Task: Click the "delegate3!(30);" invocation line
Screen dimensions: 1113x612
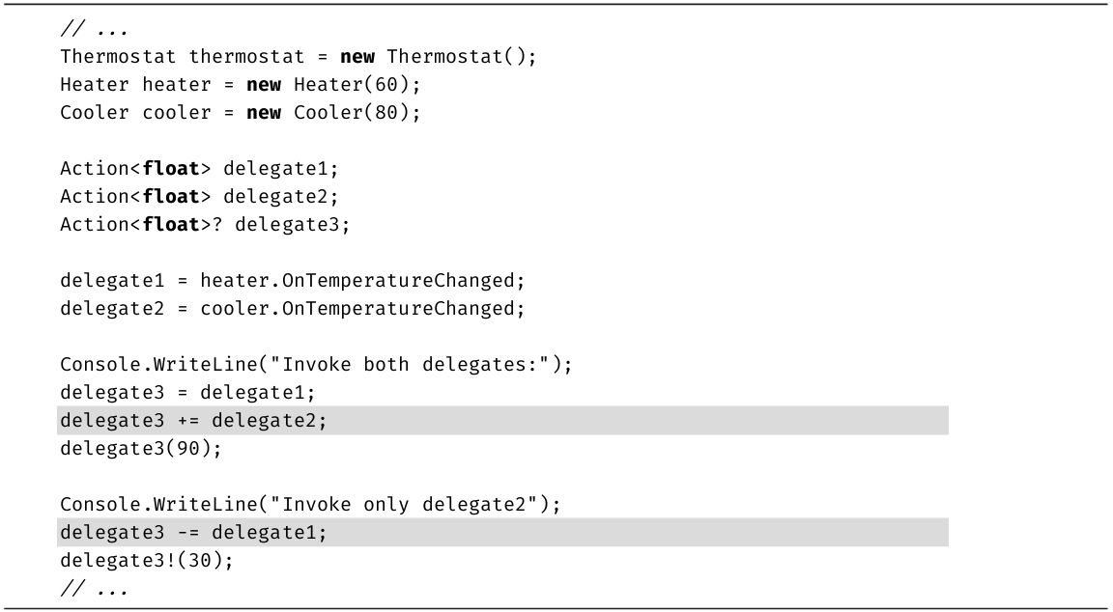Action: click(x=146, y=561)
